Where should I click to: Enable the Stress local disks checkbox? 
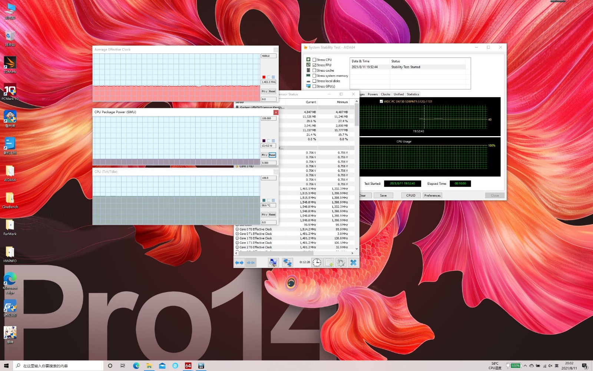[314, 81]
